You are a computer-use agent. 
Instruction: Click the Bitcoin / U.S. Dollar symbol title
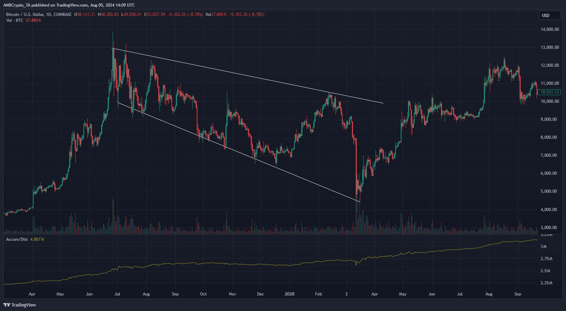pyautogui.click(x=39, y=15)
